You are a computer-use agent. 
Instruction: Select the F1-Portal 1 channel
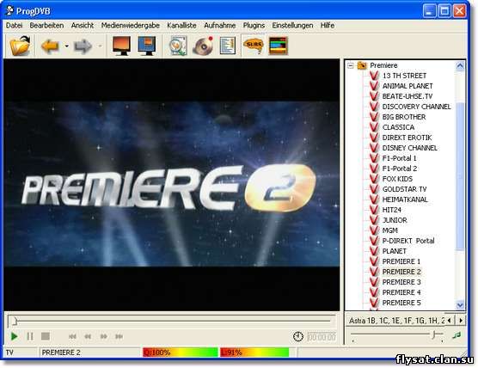tap(400, 158)
